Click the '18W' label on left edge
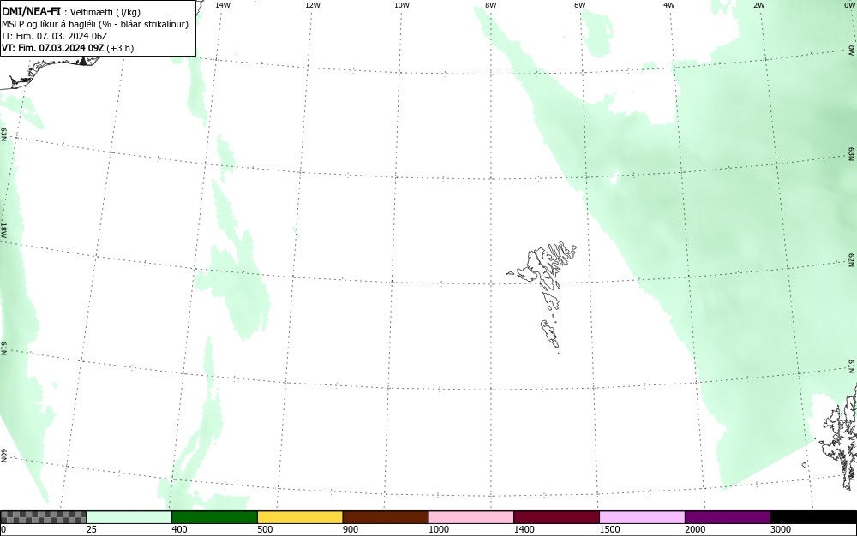857x536 pixels. (3, 229)
